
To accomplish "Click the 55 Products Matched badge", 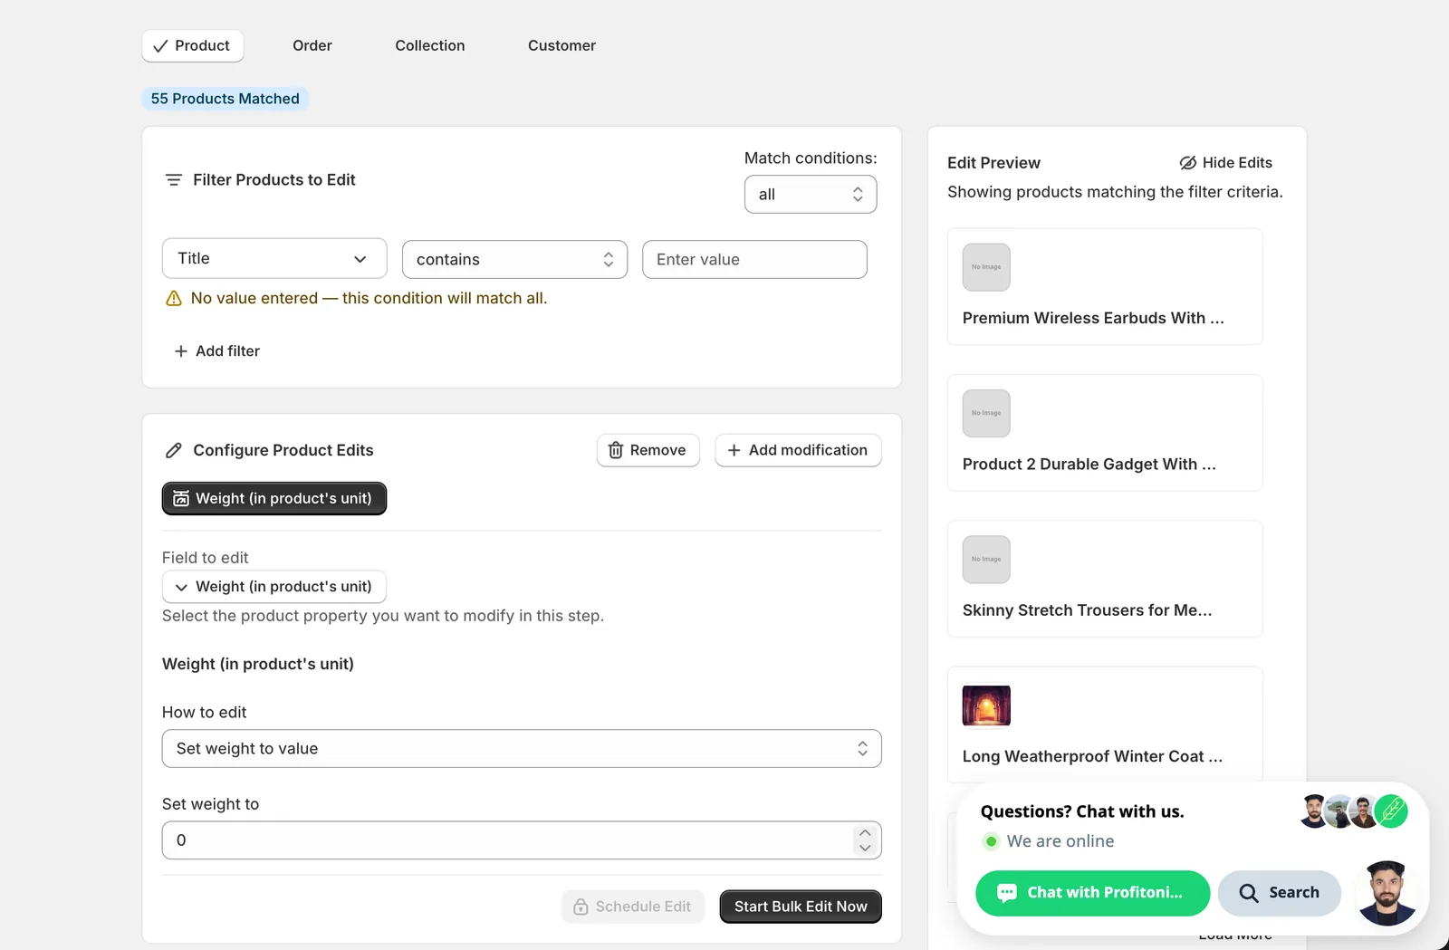I will (225, 99).
